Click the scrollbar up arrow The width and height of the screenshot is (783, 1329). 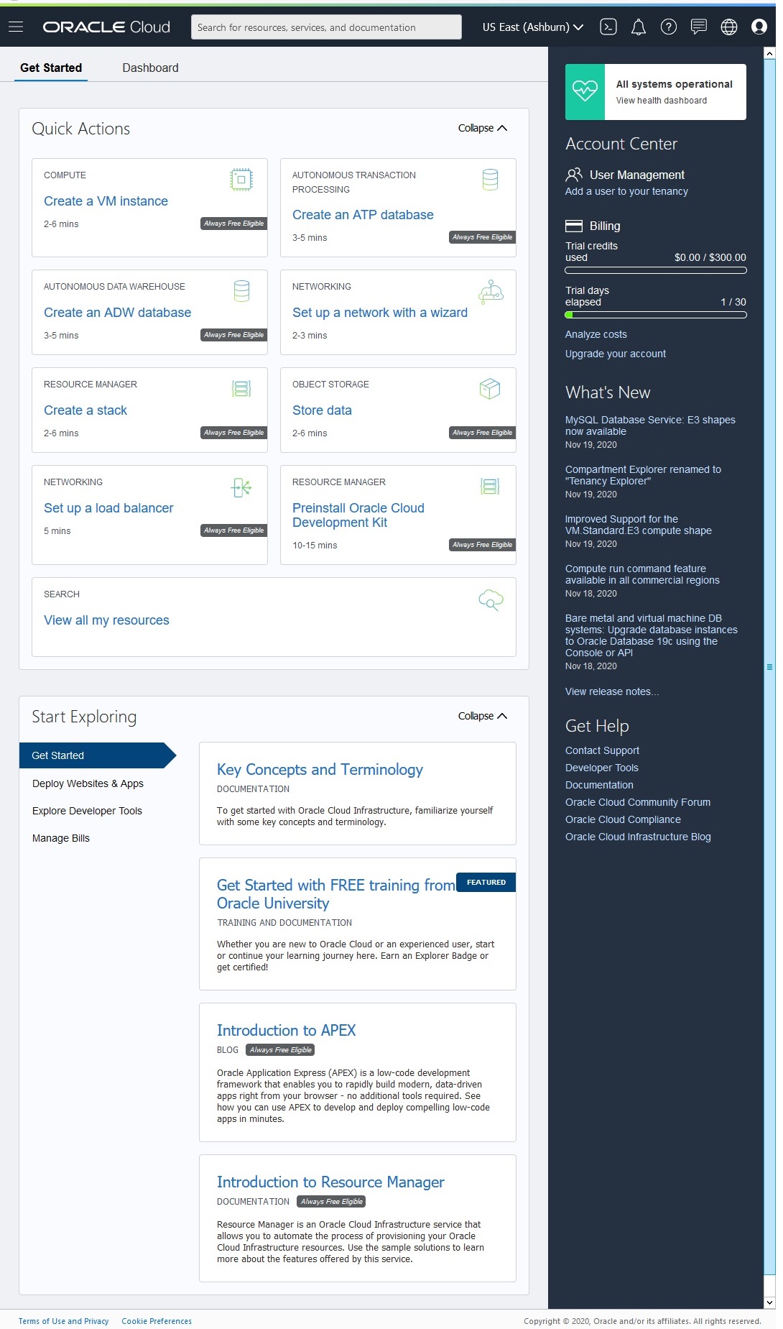pos(769,53)
